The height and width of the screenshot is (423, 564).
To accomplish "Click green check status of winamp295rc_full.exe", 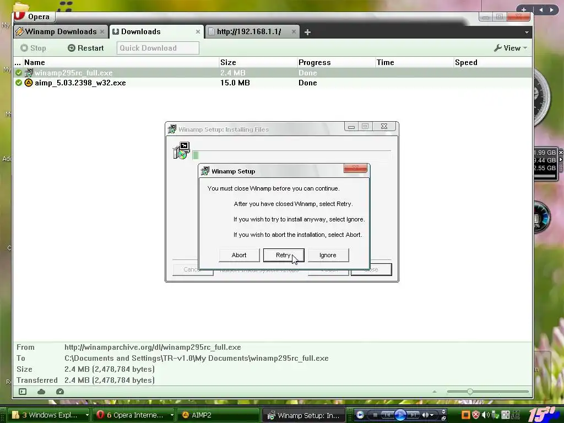I will [19, 73].
